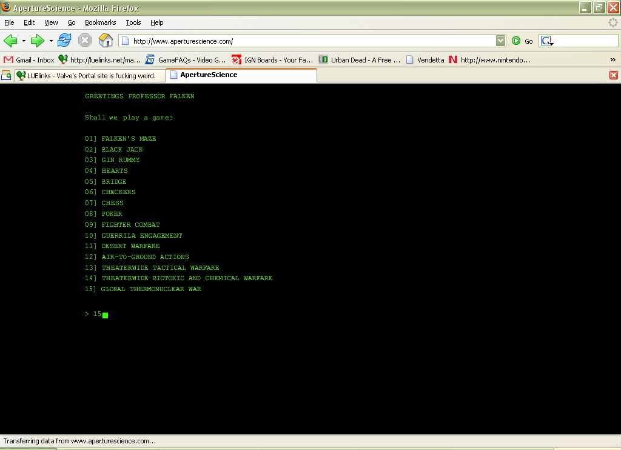
Task: Click the 'Shall we play a game?' text
Action: (129, 118)
